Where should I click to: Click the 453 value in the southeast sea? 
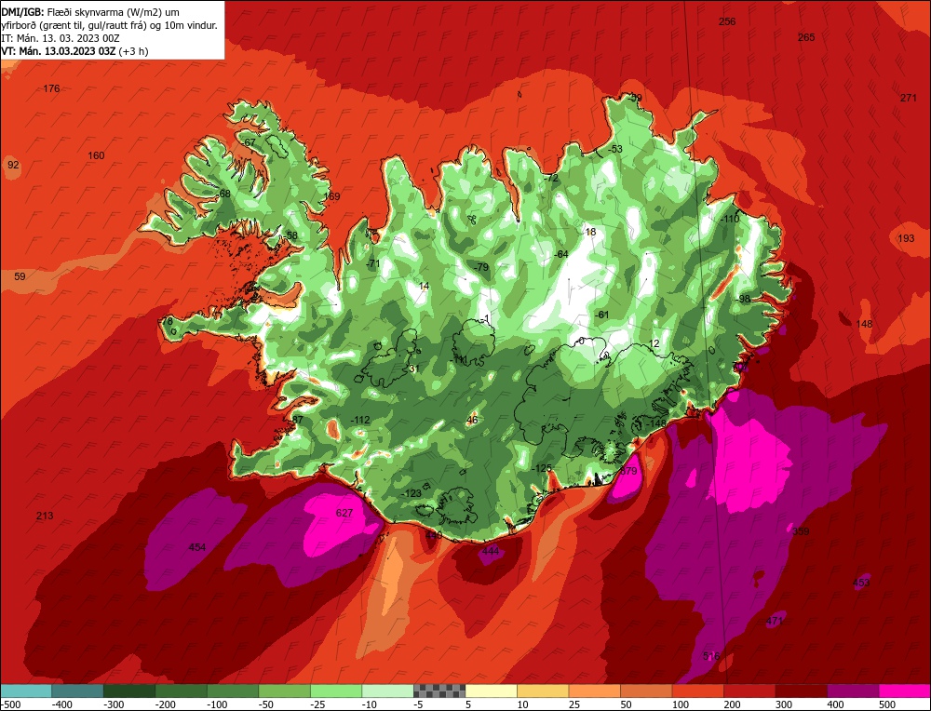tap(861, 583)
